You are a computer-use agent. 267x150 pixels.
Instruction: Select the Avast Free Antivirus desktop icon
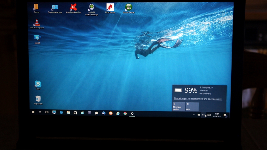click(x=73, y=9)
